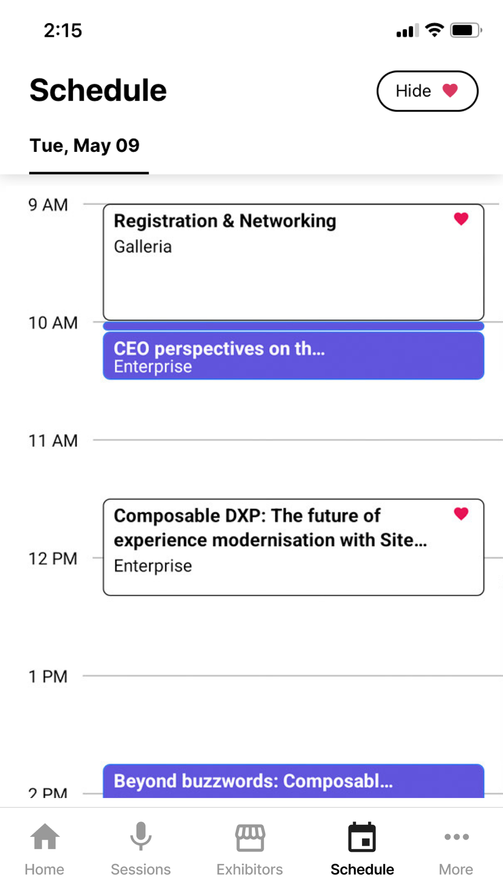Open the Composable DXP session card
Screen dimensions: 503x894
point(294,547)
